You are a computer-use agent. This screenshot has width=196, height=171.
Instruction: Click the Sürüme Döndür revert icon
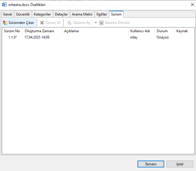101,23
